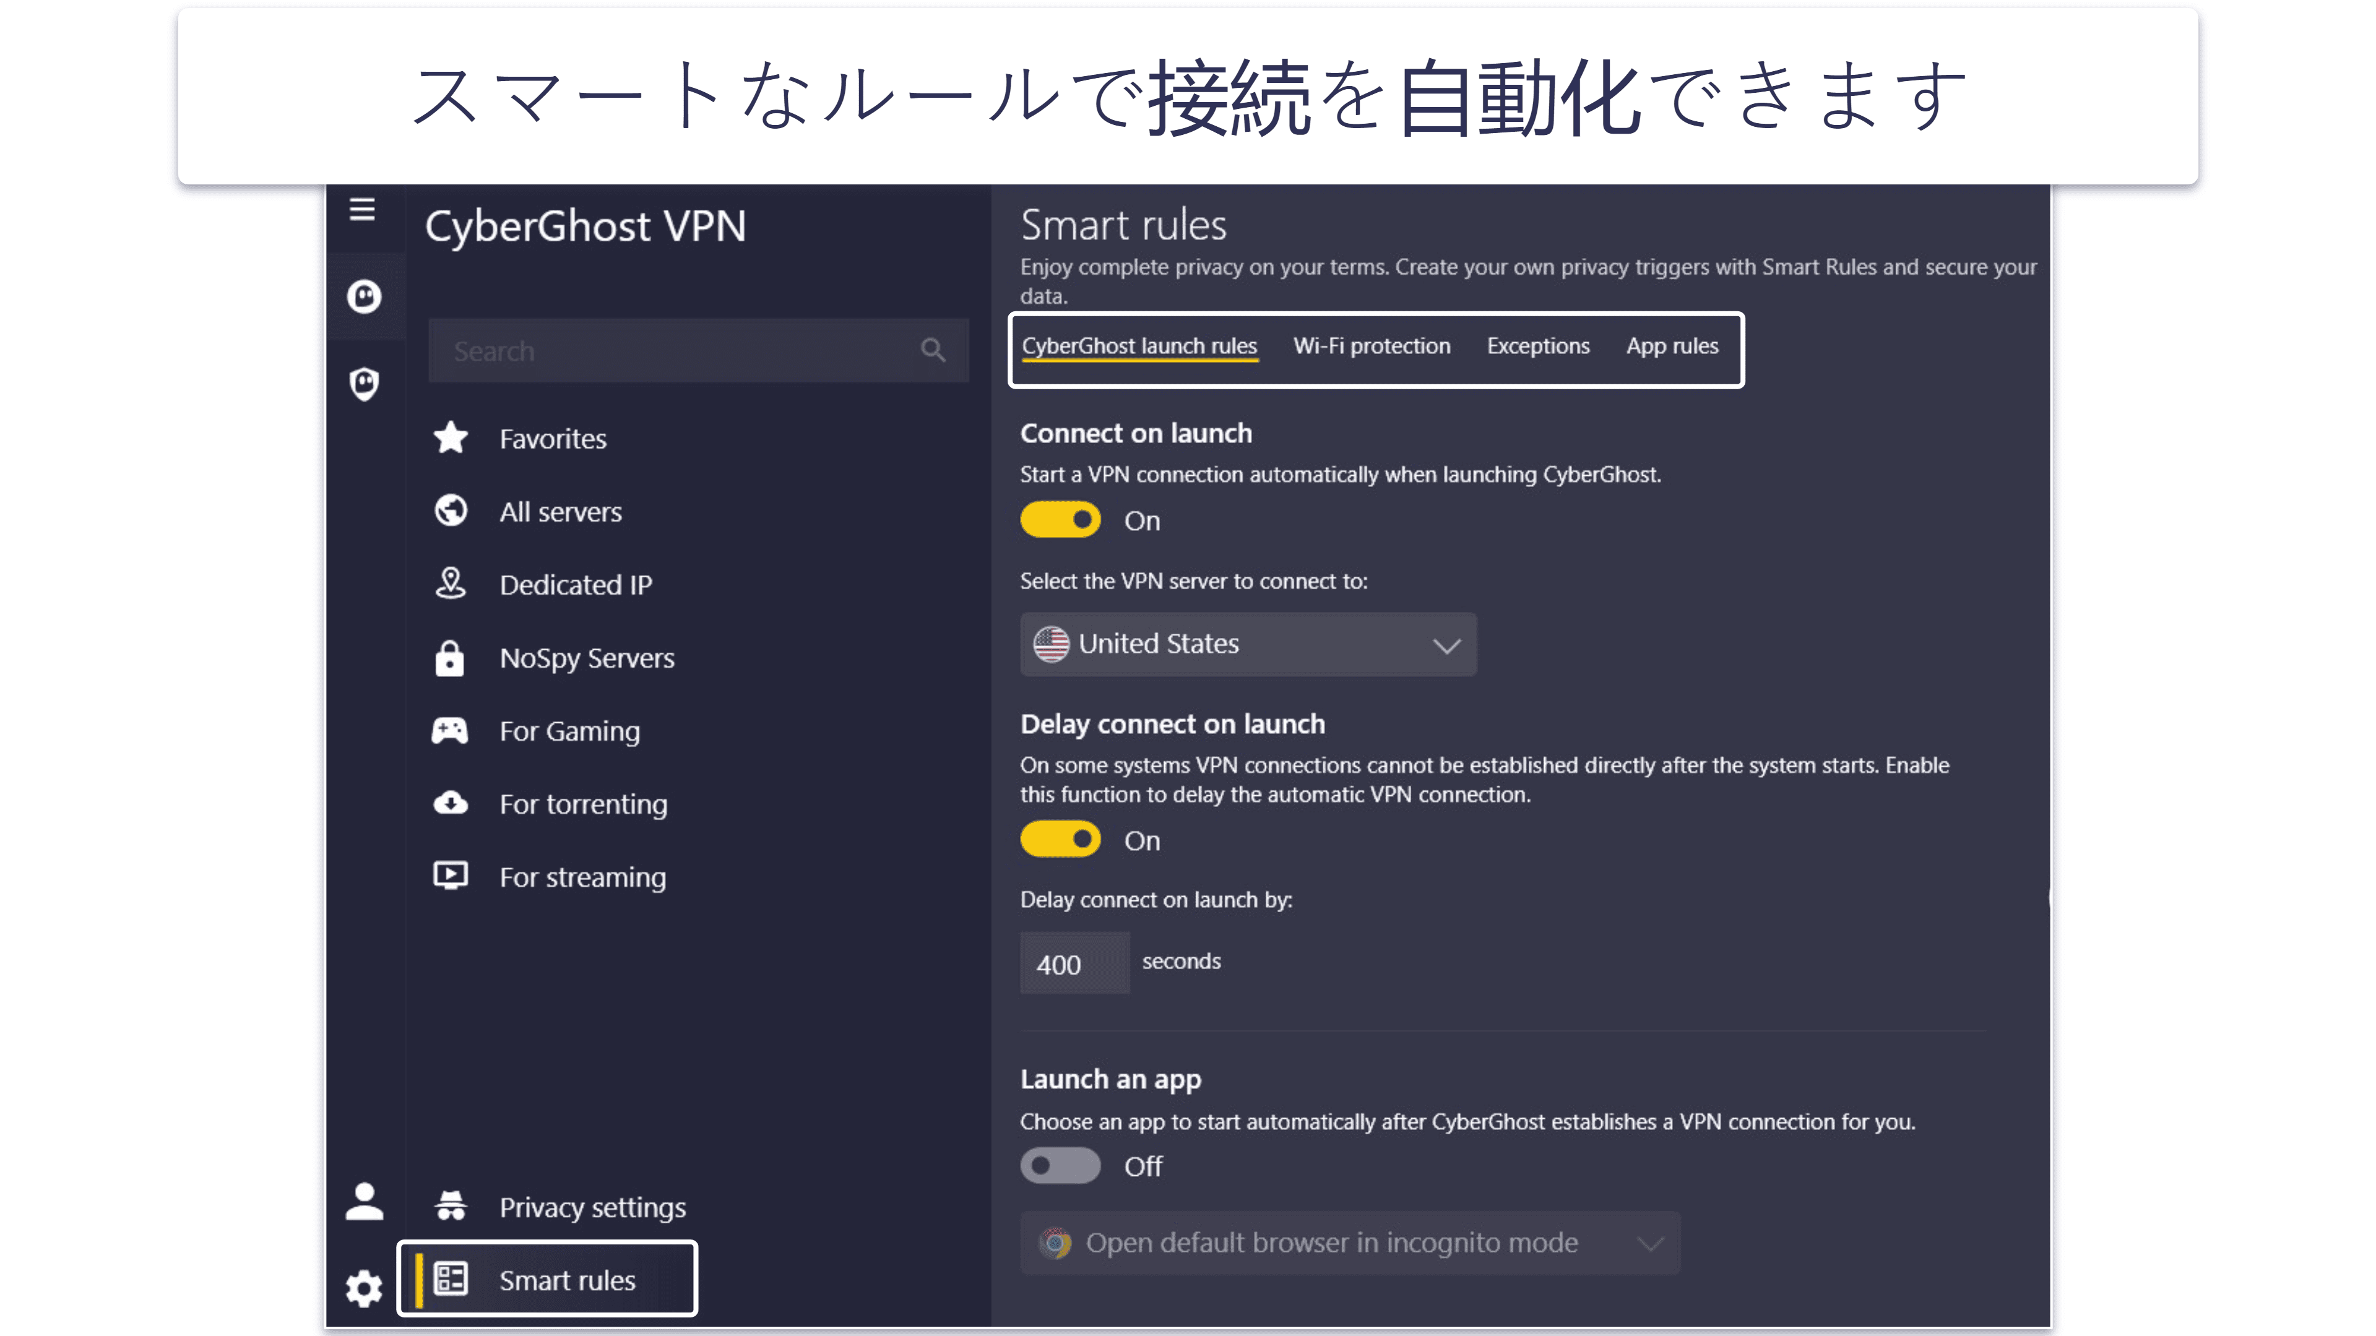Open the hamburger menu icon
The image size is (2376, 1336).
(363, 209)
